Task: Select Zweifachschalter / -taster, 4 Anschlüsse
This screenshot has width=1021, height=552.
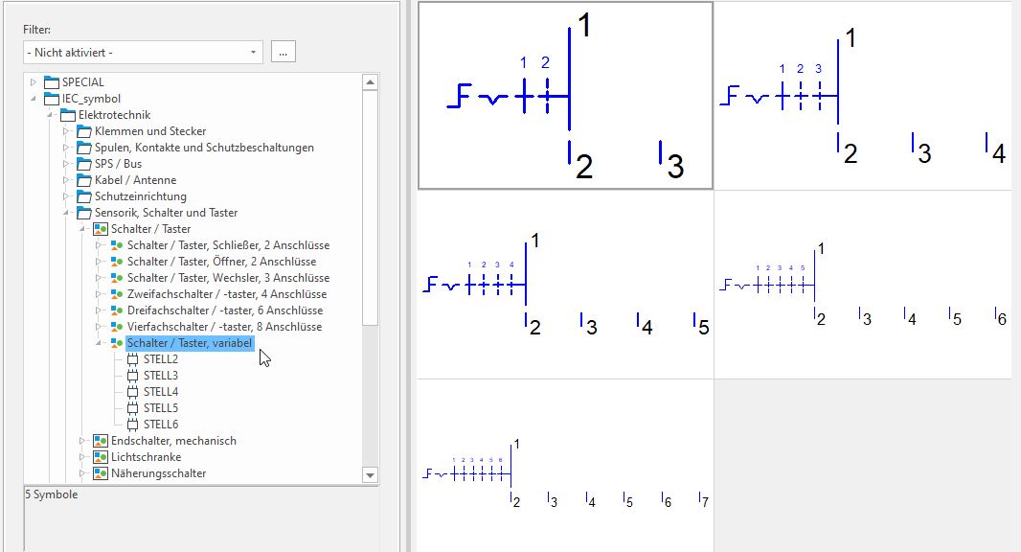Action: pos(227,294)
